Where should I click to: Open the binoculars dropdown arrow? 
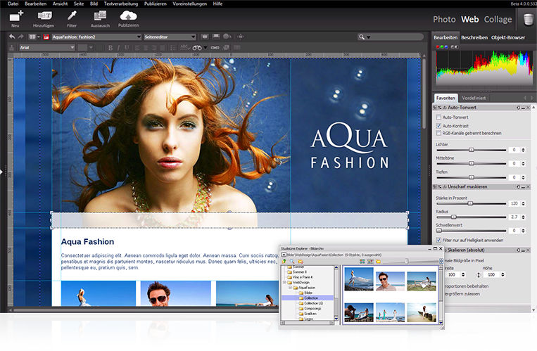(205, 48)
